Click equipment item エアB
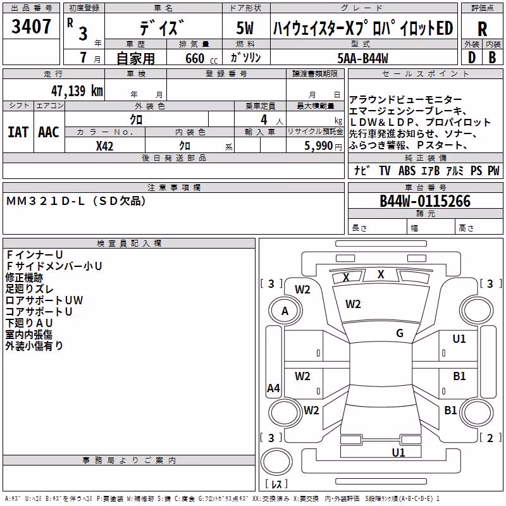 click(x=430, y=170)
